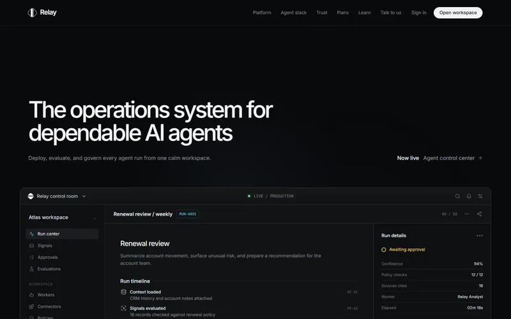The image size is (511, 319).
Task: Click the Evaluations flask icon
Action: 31,269
